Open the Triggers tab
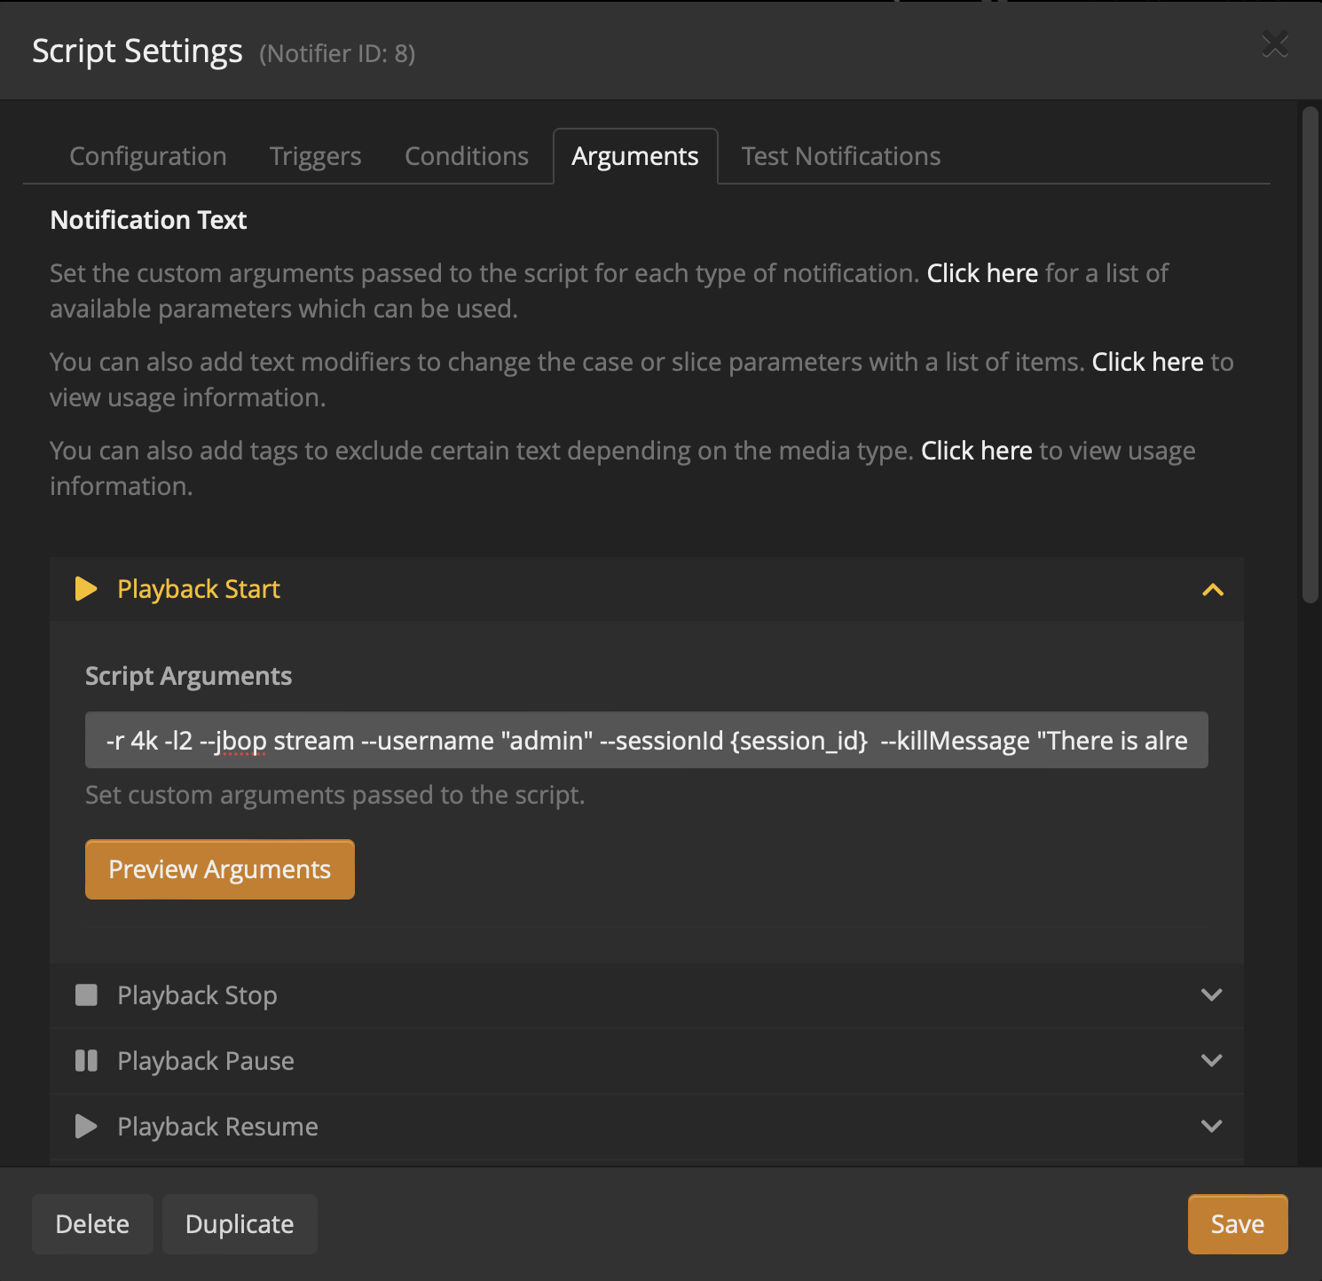1322x1281 pixels. (315, 156)
